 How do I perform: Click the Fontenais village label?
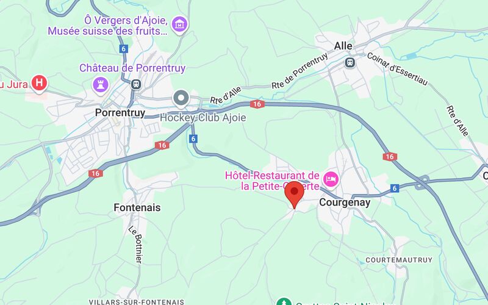tap(137, 207)
